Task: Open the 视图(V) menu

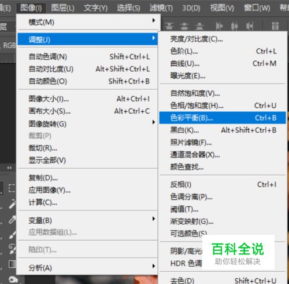Action: [x=222, y=8]
